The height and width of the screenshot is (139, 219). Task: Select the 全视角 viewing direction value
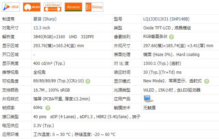pyautogui.click(x=39, y=72)
